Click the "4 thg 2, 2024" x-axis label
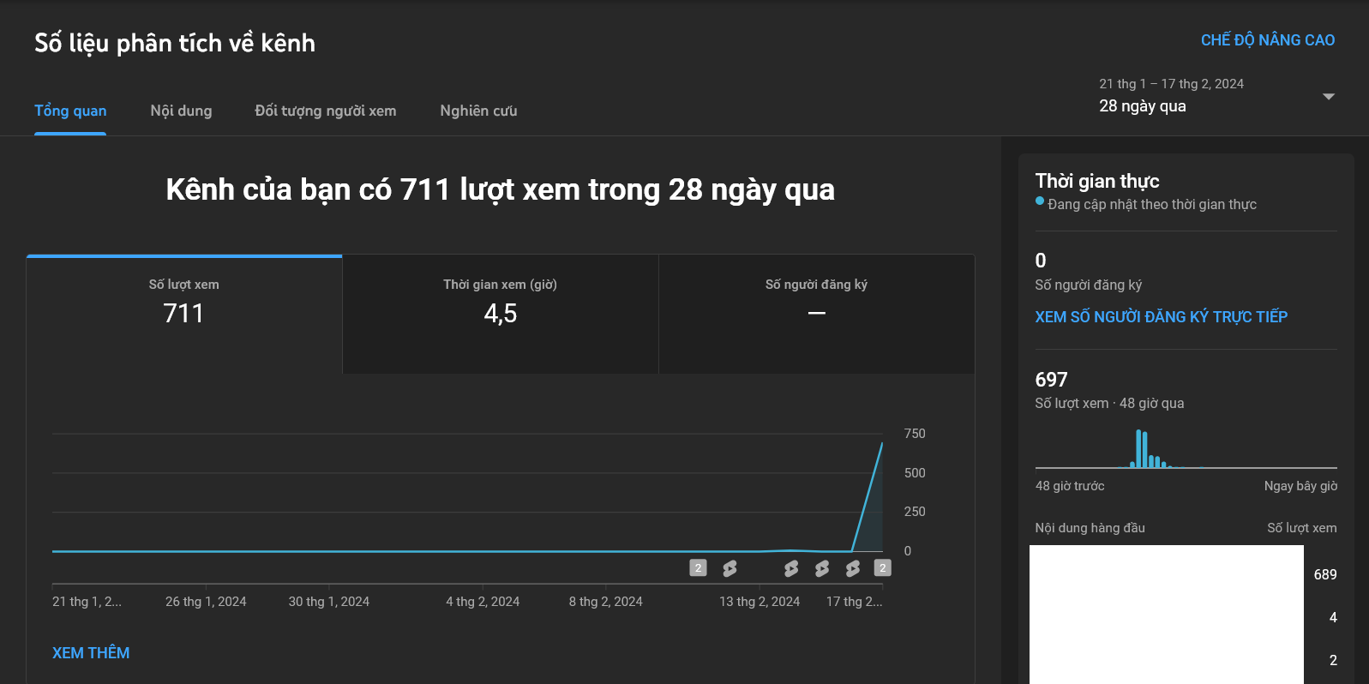Viewport: 1369px width, 684px height. tap(483, 602)
